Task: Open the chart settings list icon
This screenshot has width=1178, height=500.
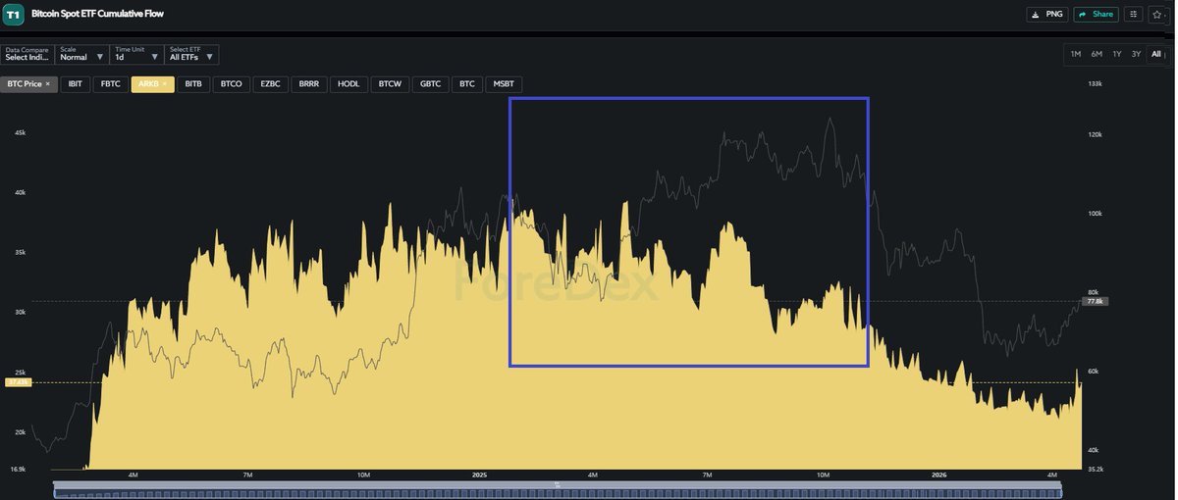Action: (x=1133, y=15)
